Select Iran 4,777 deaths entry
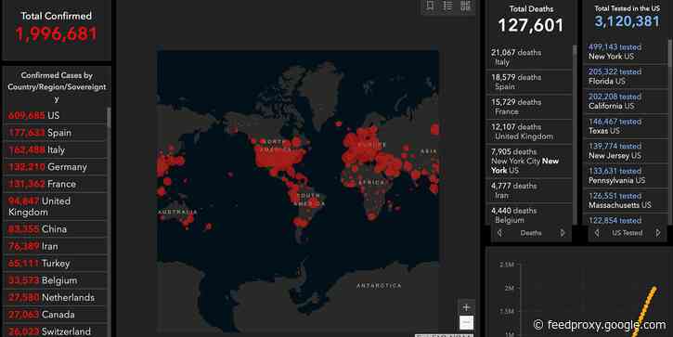 (x=530, y=190)
